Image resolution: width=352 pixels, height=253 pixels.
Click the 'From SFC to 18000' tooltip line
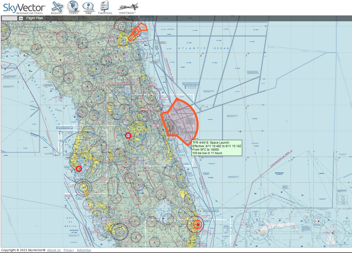coord(206,150)
